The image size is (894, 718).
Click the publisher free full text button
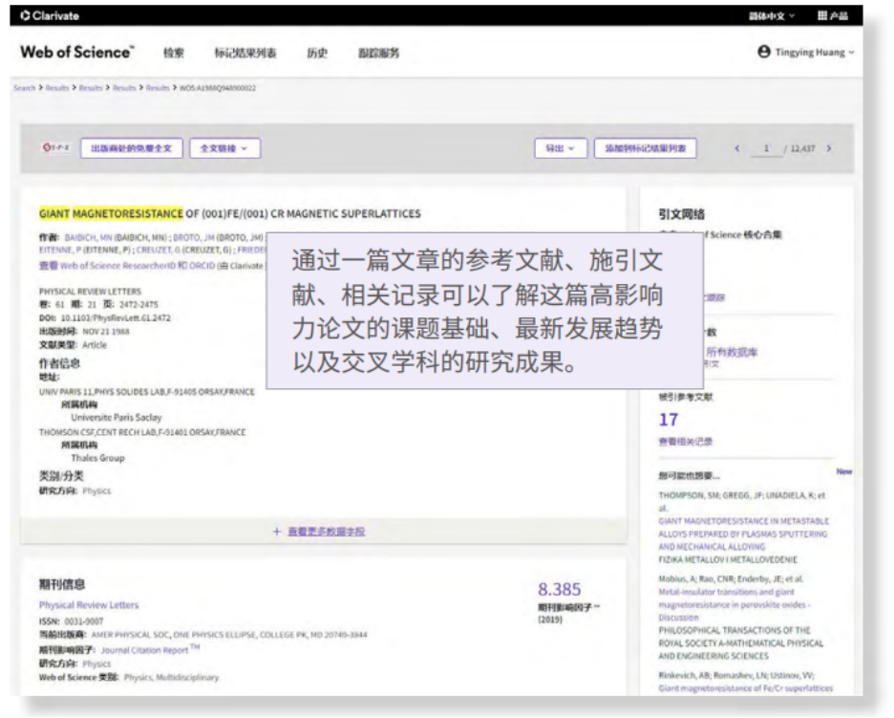point(131,148)
